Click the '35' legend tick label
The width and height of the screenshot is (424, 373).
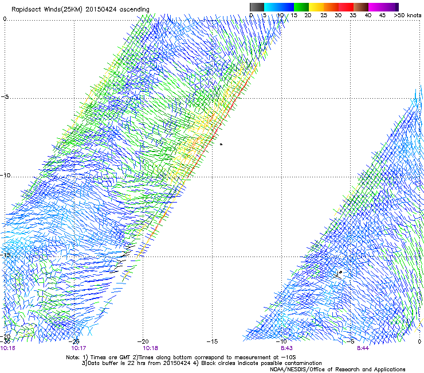pyautogui.click(x=353, y=15)
